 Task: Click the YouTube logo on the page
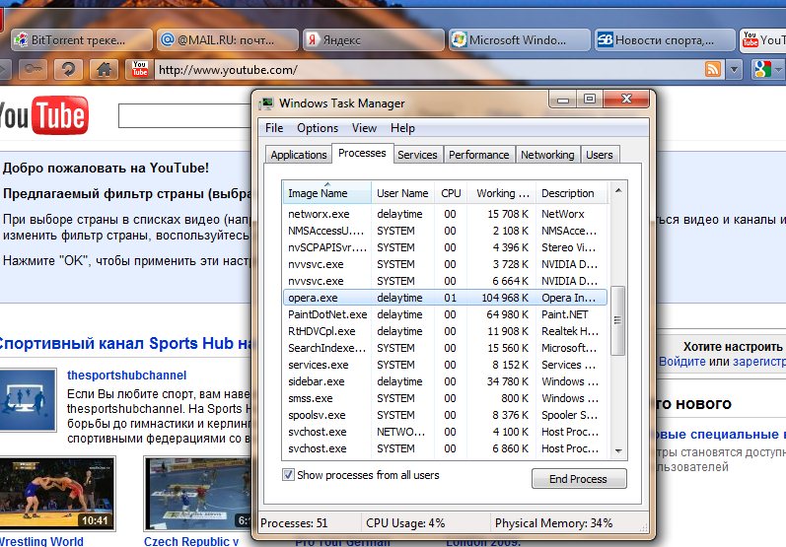[x=43, y=116]
